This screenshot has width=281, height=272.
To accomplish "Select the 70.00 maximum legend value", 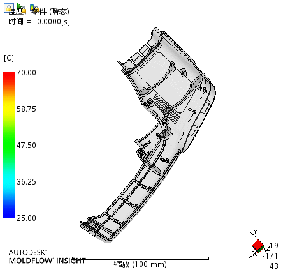I will tap(27, 73).
